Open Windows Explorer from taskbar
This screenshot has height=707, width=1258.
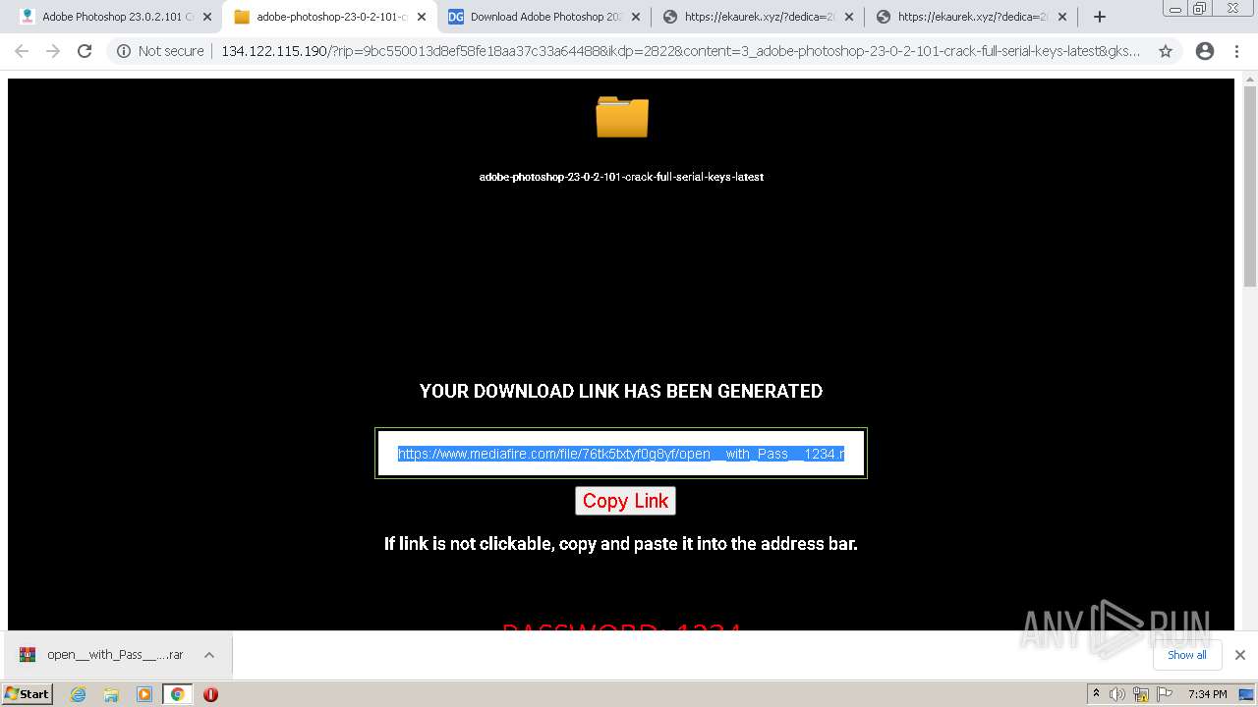tap(111, 694)
